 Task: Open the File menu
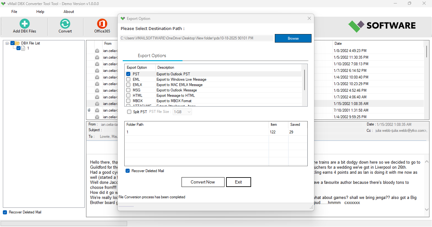click(14, 12)
